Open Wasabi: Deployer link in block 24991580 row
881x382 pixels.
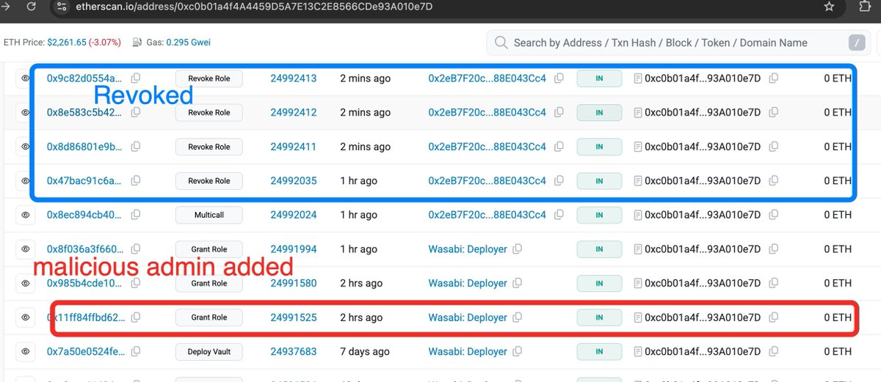(x=468, y=283)
